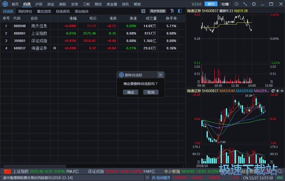This screenshot has height=181, width=285.
Task: Click price 11.17 of 南天信息
Action: [91, 26]
